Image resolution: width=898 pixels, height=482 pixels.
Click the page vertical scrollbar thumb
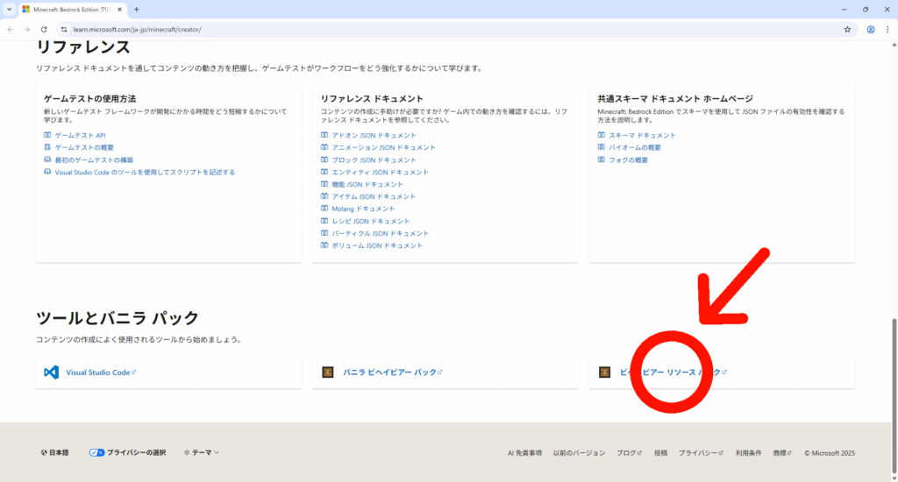(893, 368)
